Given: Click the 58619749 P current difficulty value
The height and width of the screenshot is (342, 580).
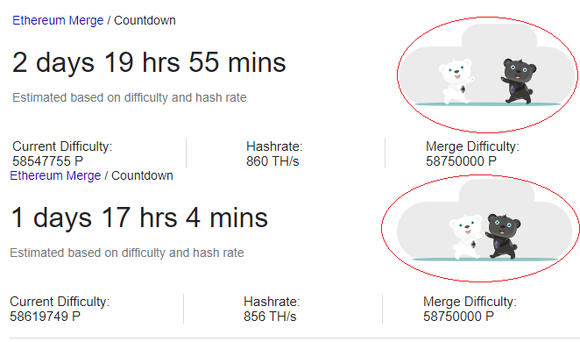Looking at the screenshot, I should [46, 317].
